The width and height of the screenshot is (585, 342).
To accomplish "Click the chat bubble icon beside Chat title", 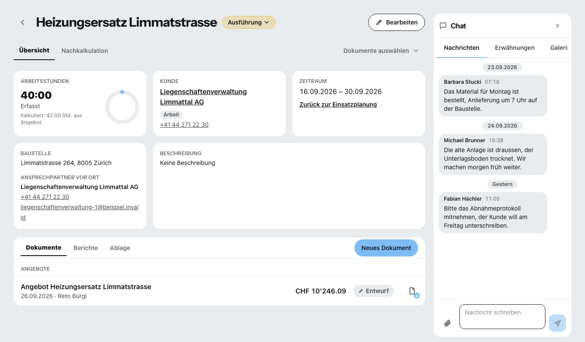I will tap(443, 26).
